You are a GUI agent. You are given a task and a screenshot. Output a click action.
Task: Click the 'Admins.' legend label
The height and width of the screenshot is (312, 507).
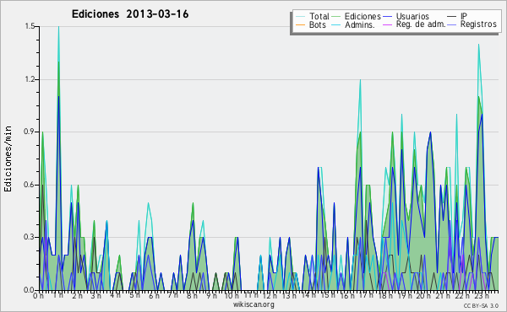coord(360,24)
